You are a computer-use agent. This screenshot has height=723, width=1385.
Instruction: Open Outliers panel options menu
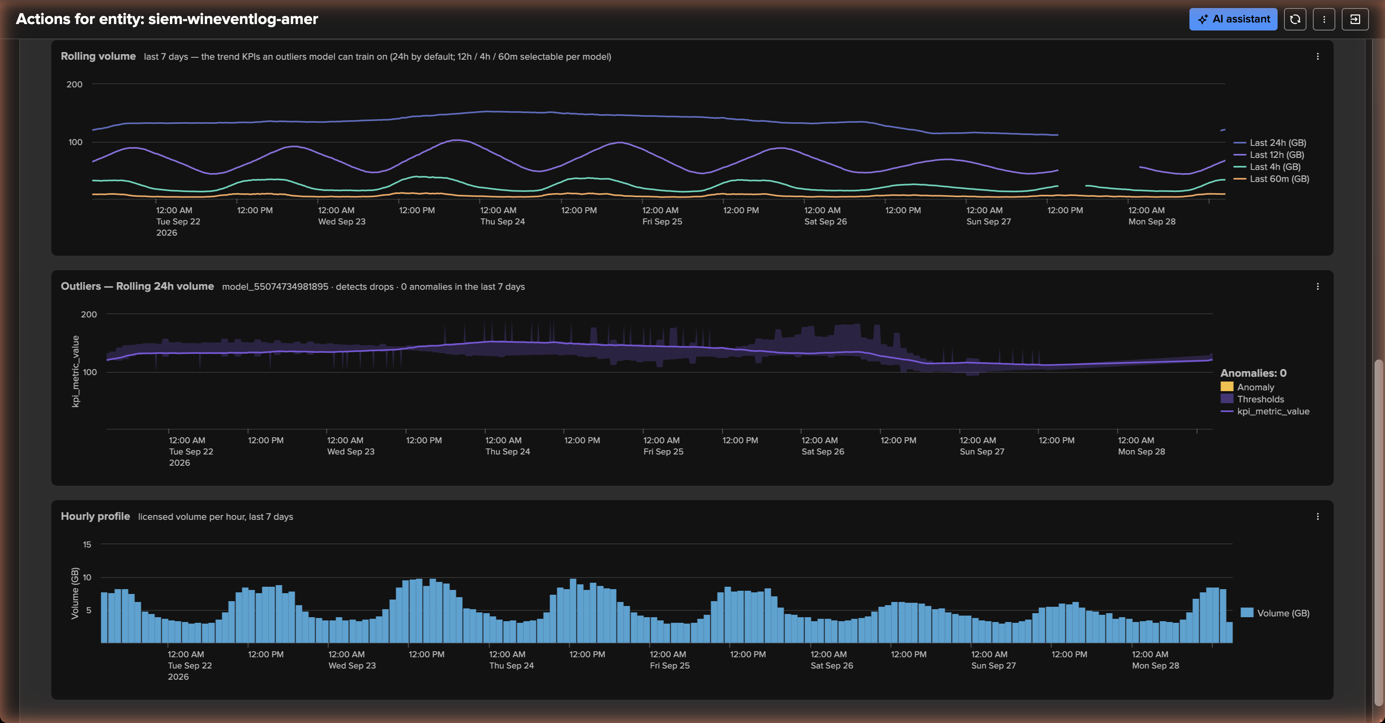(1317, 287)
